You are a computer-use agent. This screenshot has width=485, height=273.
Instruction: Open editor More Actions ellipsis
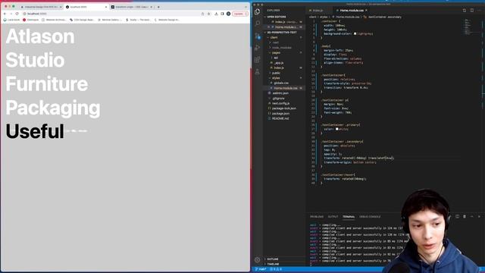pos(479,10)
